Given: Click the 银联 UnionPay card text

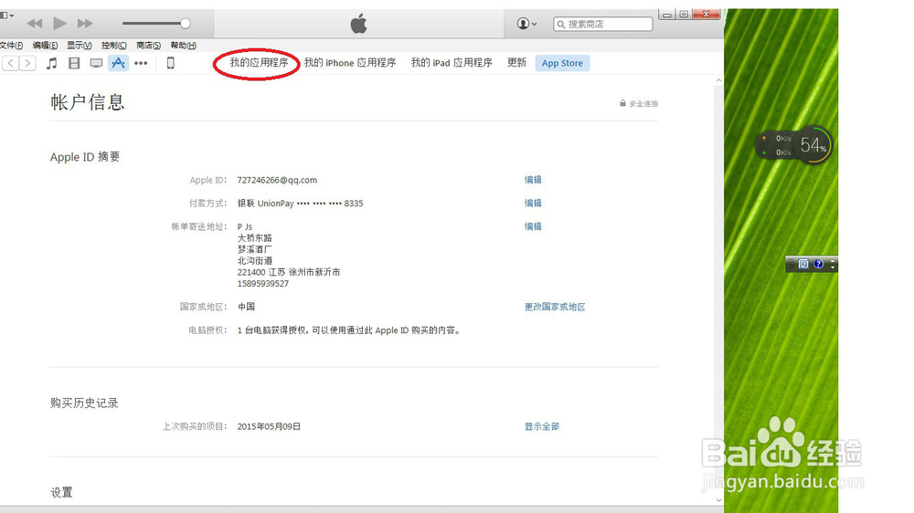Looking at the screenshot, I should [x=300, y=204].
